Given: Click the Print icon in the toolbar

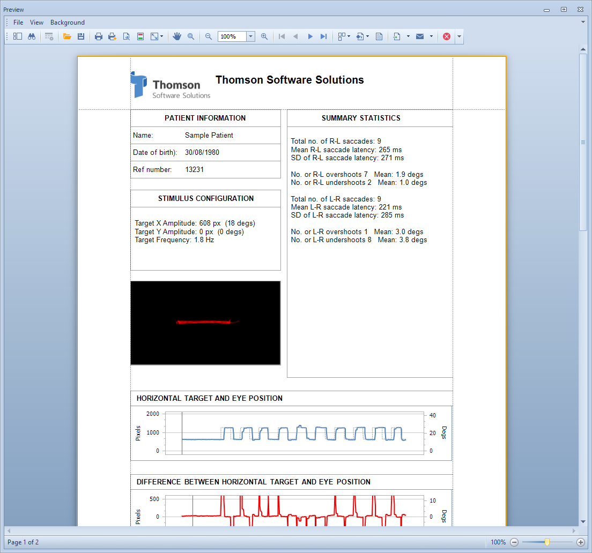Looking at the screenshot, I should click(x=99, y=36).
